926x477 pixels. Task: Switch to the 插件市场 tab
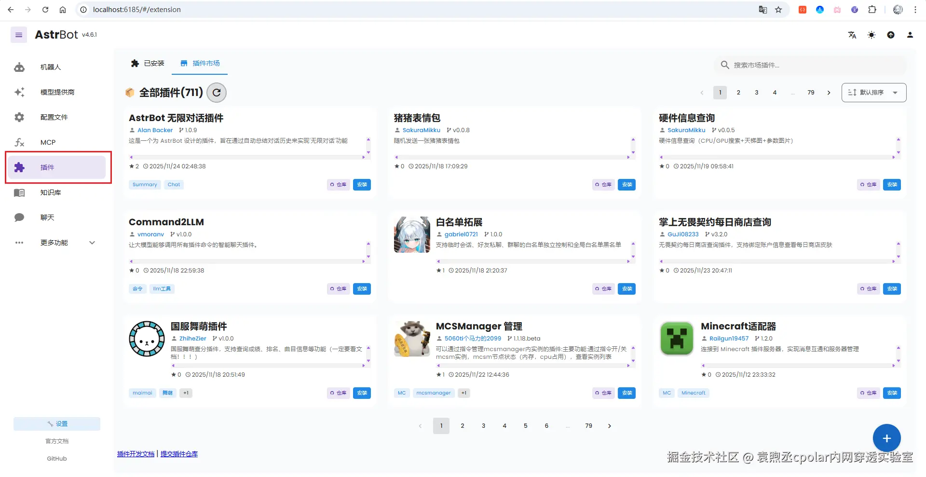click(200, 63)
